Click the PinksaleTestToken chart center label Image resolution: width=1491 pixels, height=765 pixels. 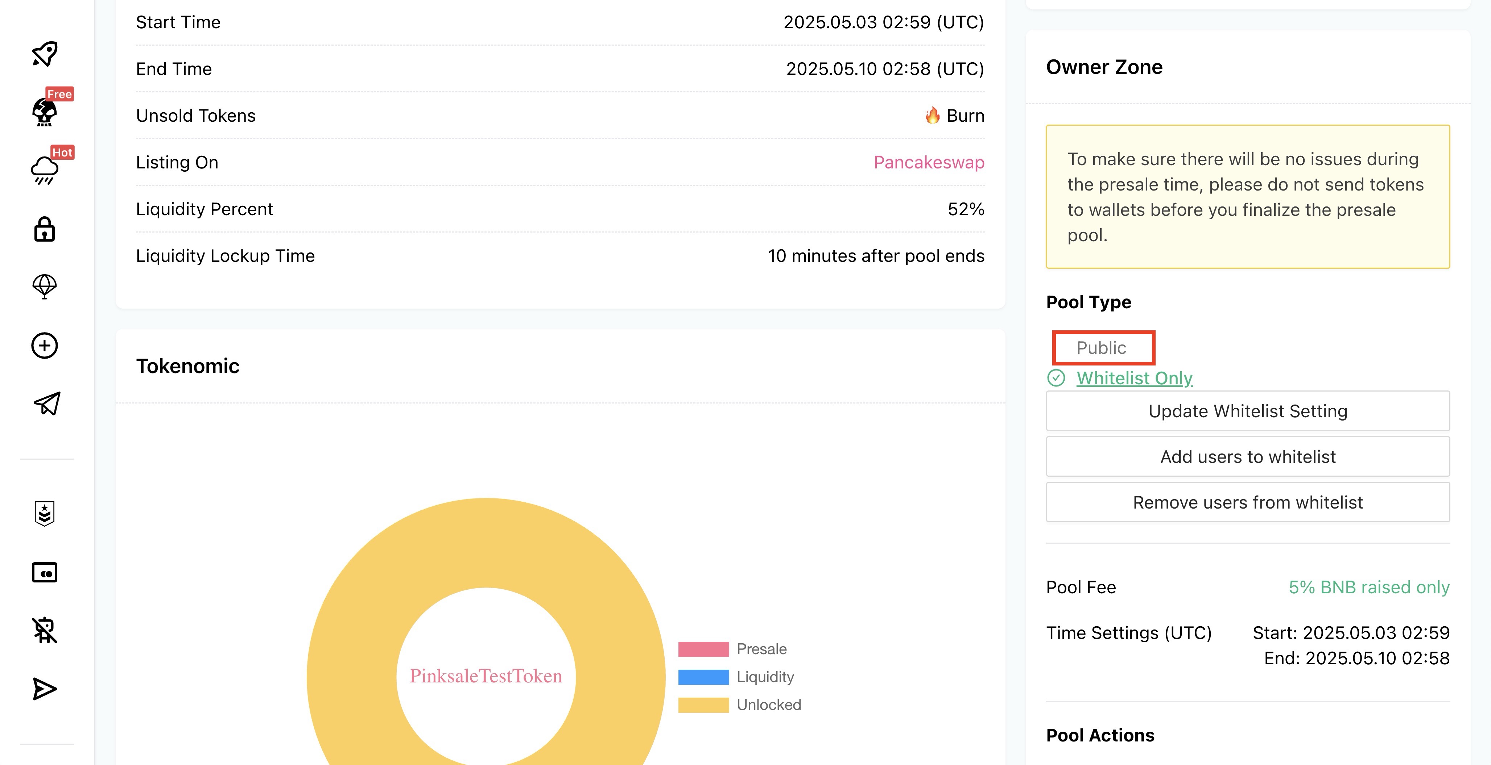click(x=486, y=676)
